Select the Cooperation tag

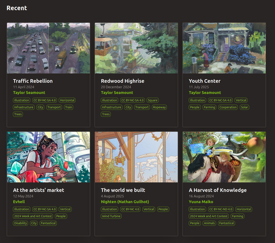[228, 107]
